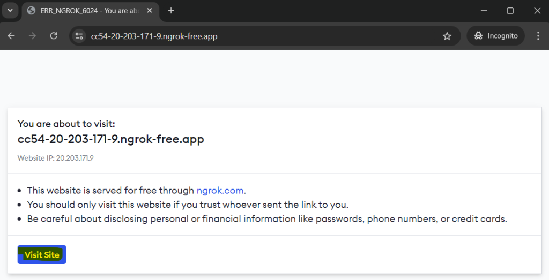This screenshot has width=549, height=280.
Task: Close the ERR_NGROK_6024 tab
Action: pos(150,11)
